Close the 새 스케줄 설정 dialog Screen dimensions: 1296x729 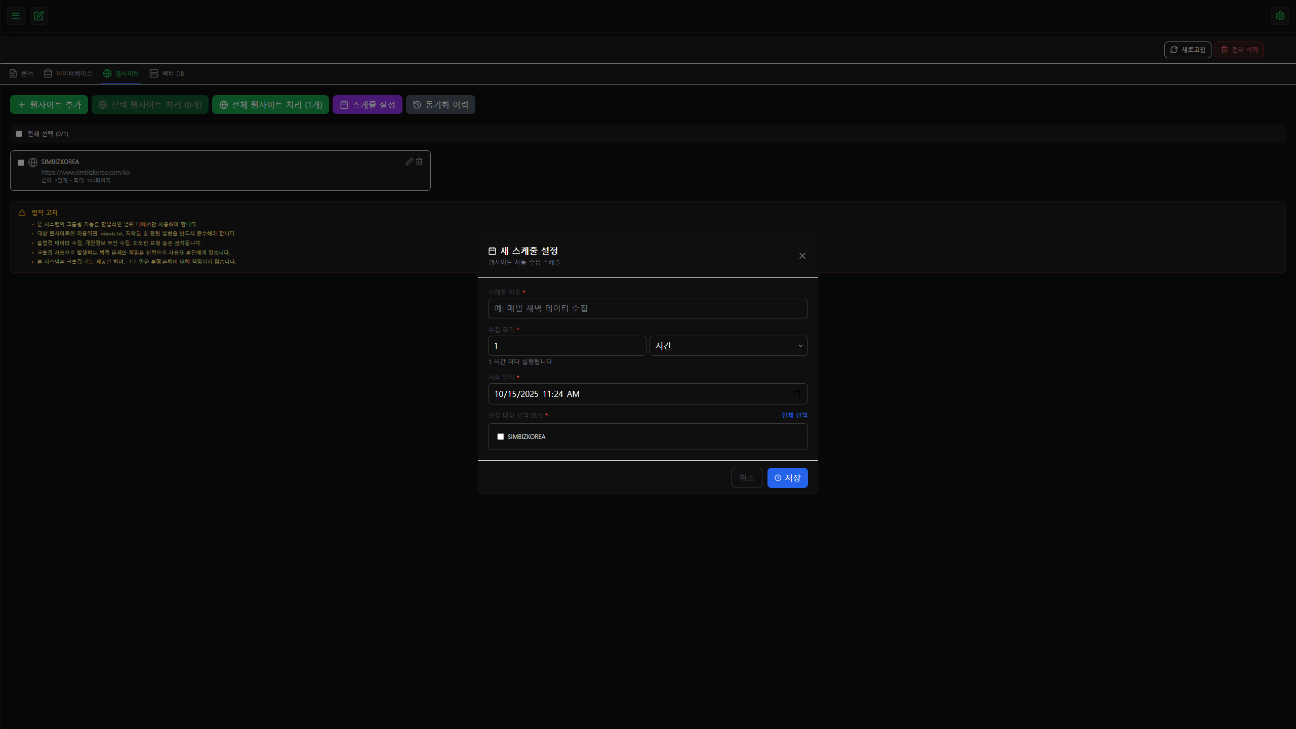pyautogui.click(x=802, y=256)
